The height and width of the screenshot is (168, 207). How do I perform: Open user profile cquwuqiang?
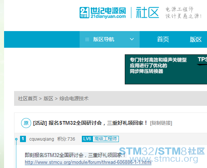41,139
